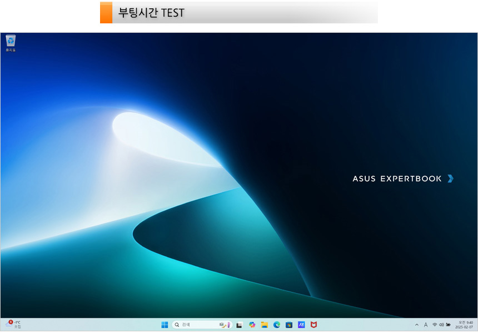
Task: Click the battery status icon in the tray
Action: coord(448,325)
